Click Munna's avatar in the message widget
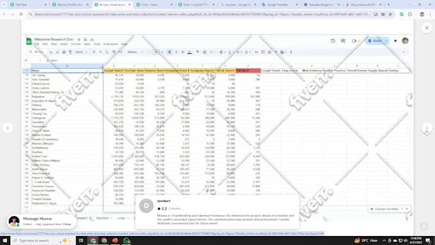435x245 pixels. 14,221
